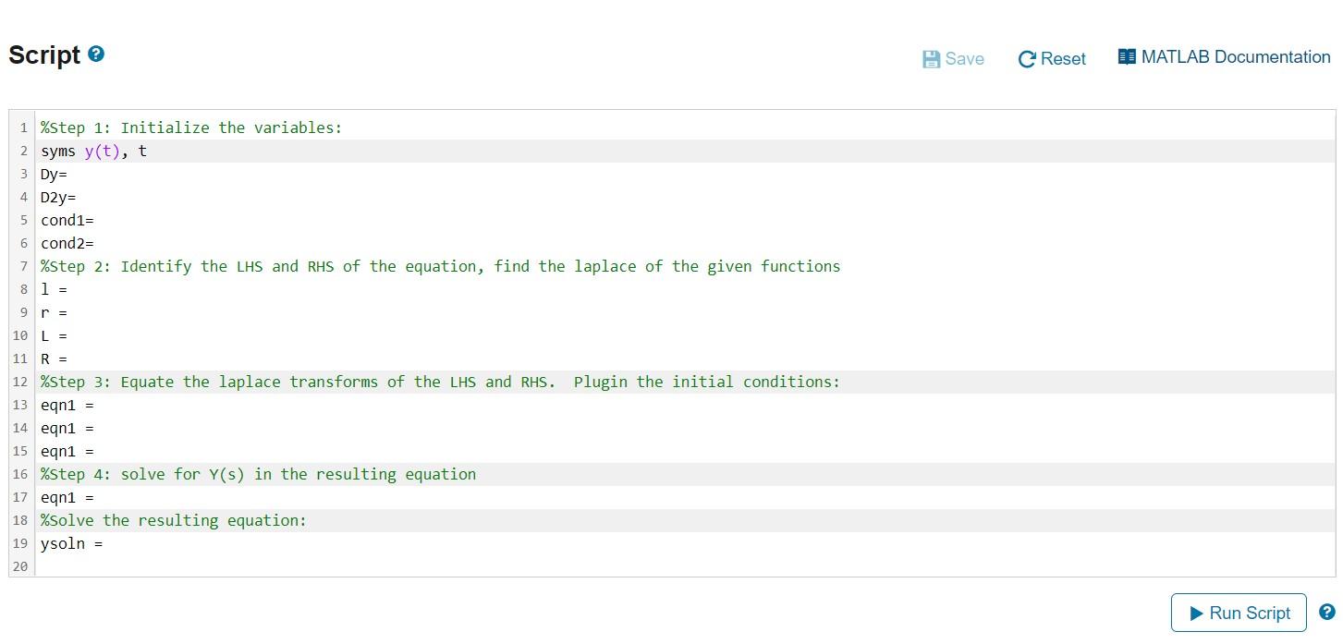Click the help icon beside the Script heading
Screen dimensions: 1343x644
coord(95,54)
